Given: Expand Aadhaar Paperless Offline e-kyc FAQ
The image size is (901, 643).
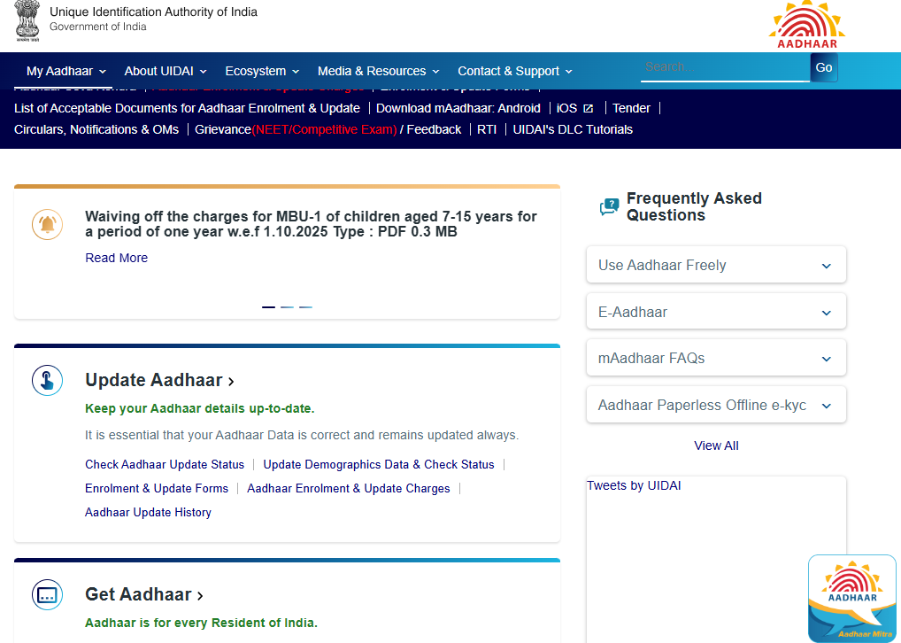Looking at the screenshot, I should click(x=715, y=404).
